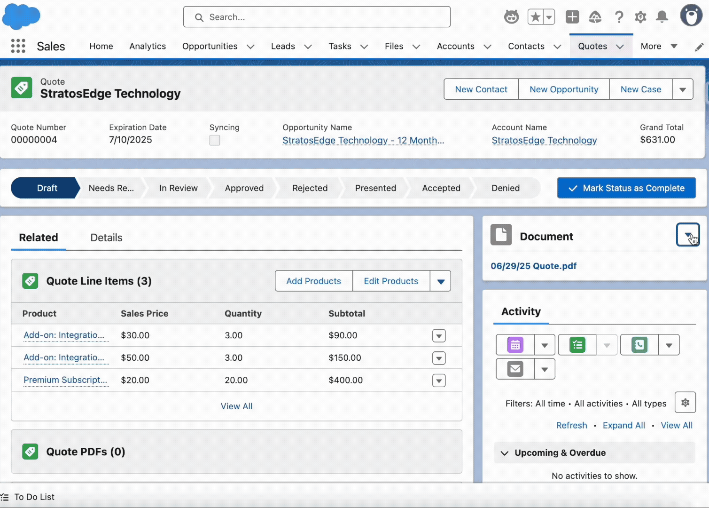The width and height of the screenshot is (709, 508).
Task: Expand the Opportunities nav dropdown chevron
Action: click(x=250, y=47)
